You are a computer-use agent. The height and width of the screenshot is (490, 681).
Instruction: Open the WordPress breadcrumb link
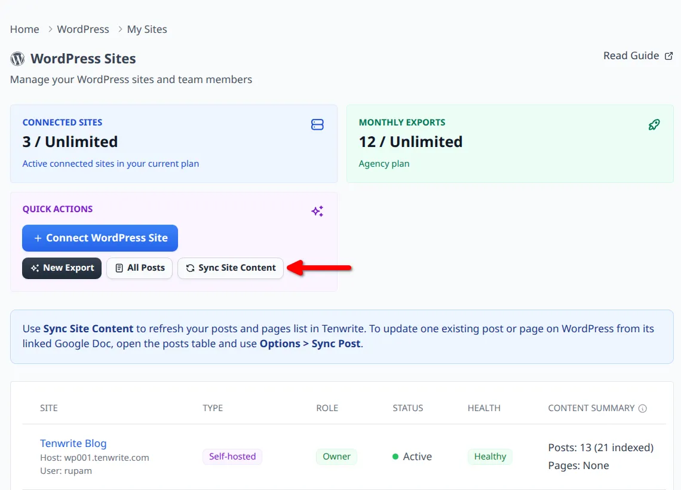83,29
